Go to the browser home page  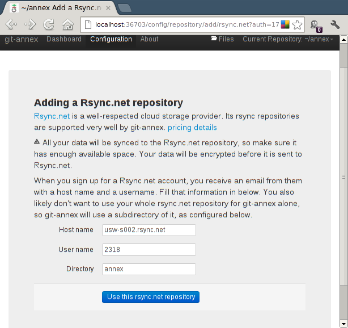(x=67, y=24)
